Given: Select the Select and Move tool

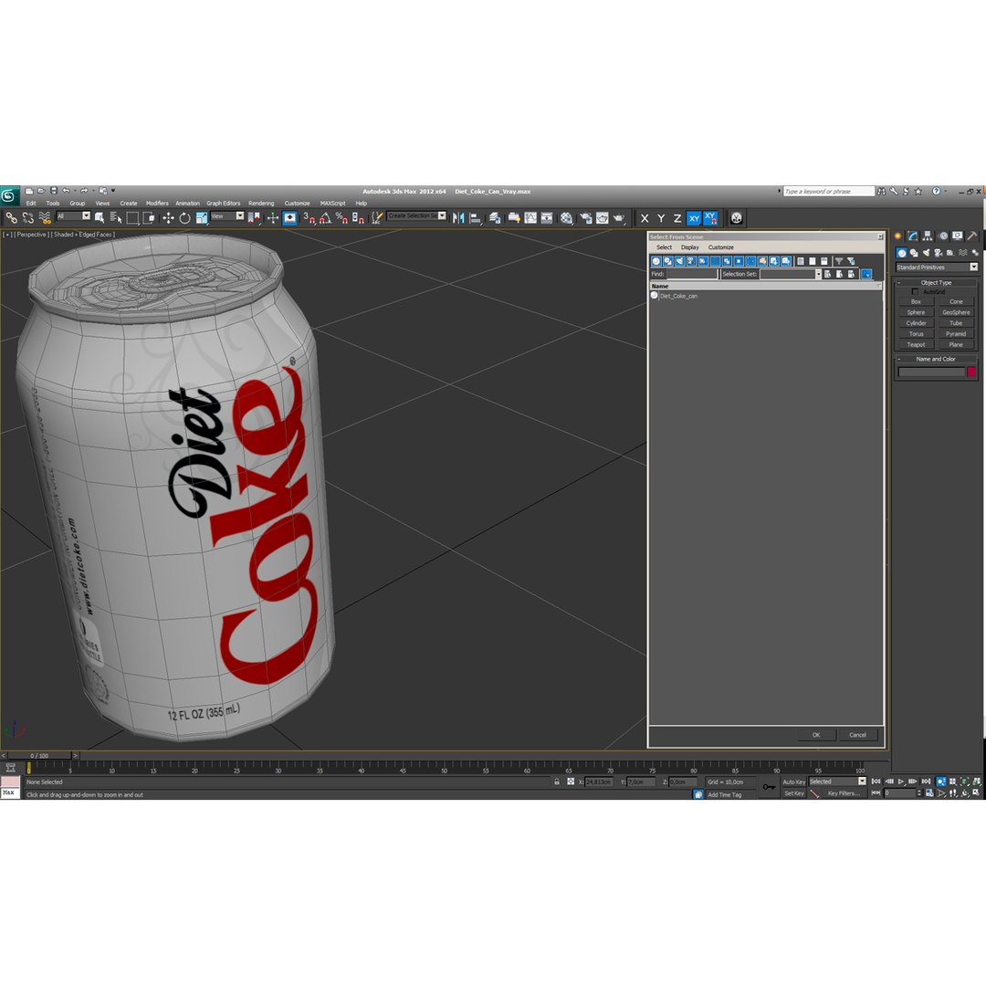Looking at the screenshot, I should (168, 218).
